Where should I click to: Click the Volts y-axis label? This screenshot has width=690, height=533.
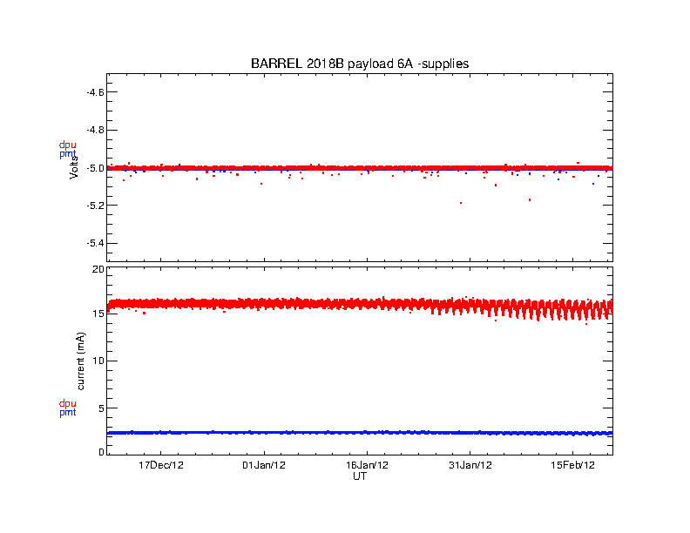[74, 167]
